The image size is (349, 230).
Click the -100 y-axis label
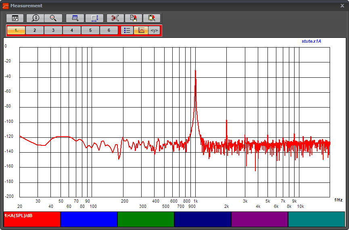[x=9, y=122]
